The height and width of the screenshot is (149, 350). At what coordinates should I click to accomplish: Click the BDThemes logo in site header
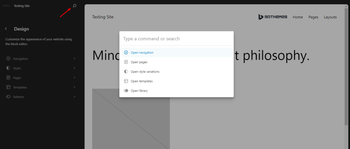click(273, 17)
